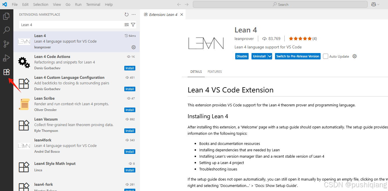Click the navigate back arrow
388x191 pixels.
[x=179, y=4]
